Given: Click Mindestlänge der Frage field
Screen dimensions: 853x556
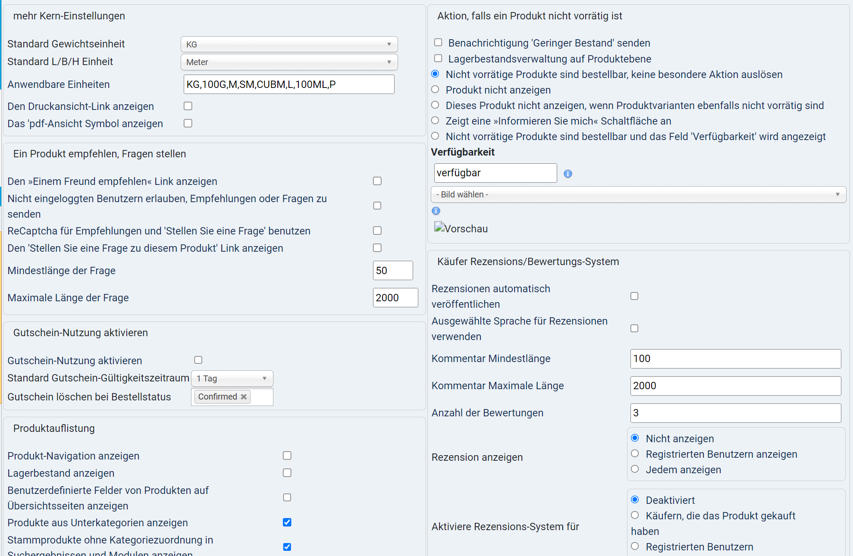Looking at the screenshot, I should tap(392, 271).
